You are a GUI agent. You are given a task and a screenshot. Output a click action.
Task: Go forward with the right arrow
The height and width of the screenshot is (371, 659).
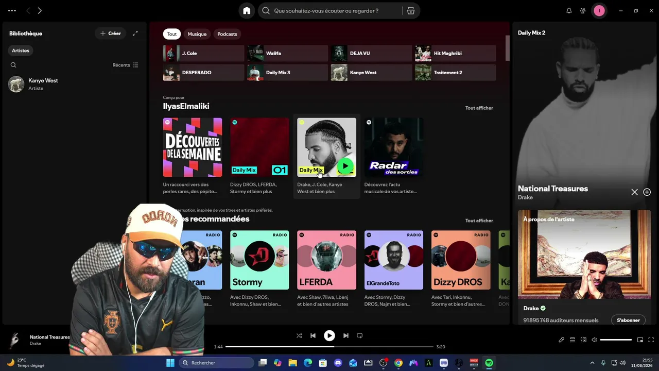pos(40,11)
